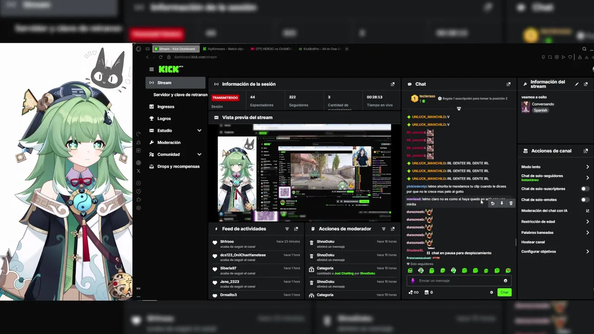Click the Just Chatting category link

pyautogui.click(x=344, y=273)
